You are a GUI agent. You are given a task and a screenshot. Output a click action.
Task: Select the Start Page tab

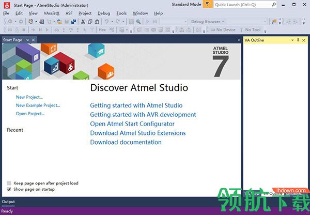tap(12, 40)
